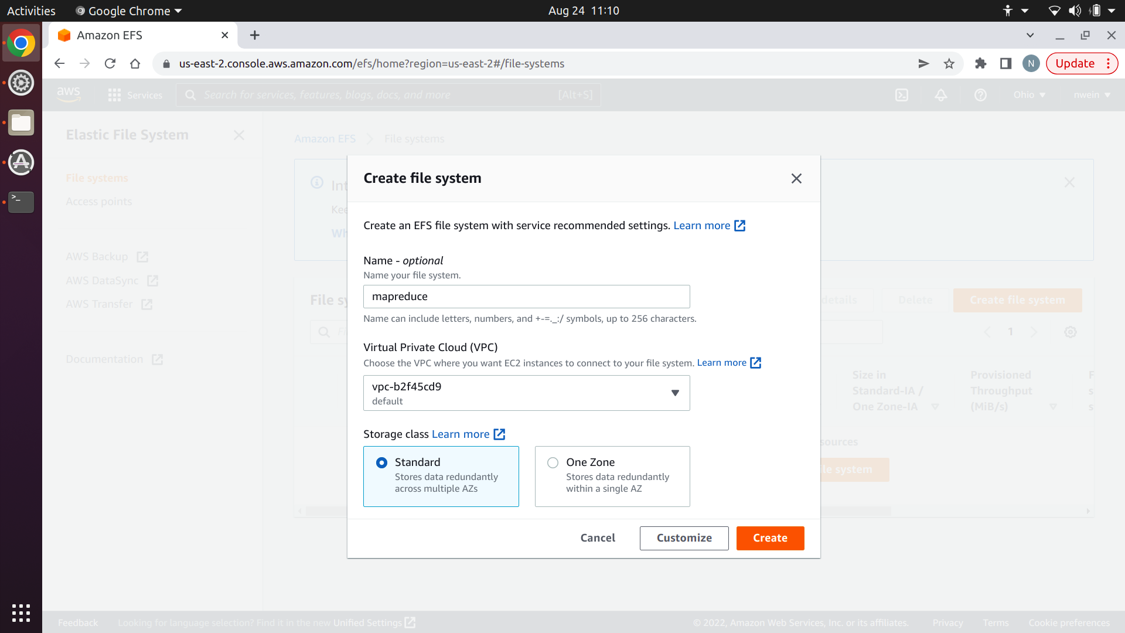
Task: Open the Ohio region dropdown
Action: coord(1029,95)
